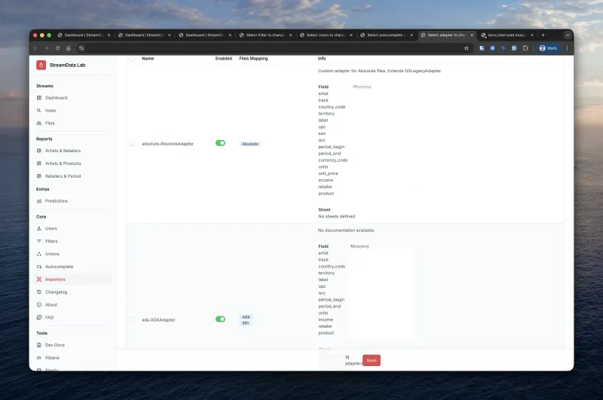The height and width of the screenshot is (400, 603).
Task: Open Index search icon in sidebar
Action: tap(39, 110)
